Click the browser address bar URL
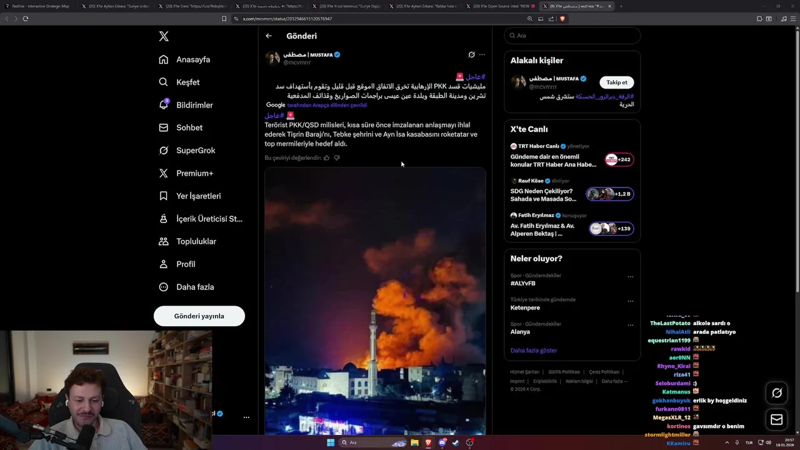The height and width of the screenshot is (450, 800). click(x=287, y=19)
